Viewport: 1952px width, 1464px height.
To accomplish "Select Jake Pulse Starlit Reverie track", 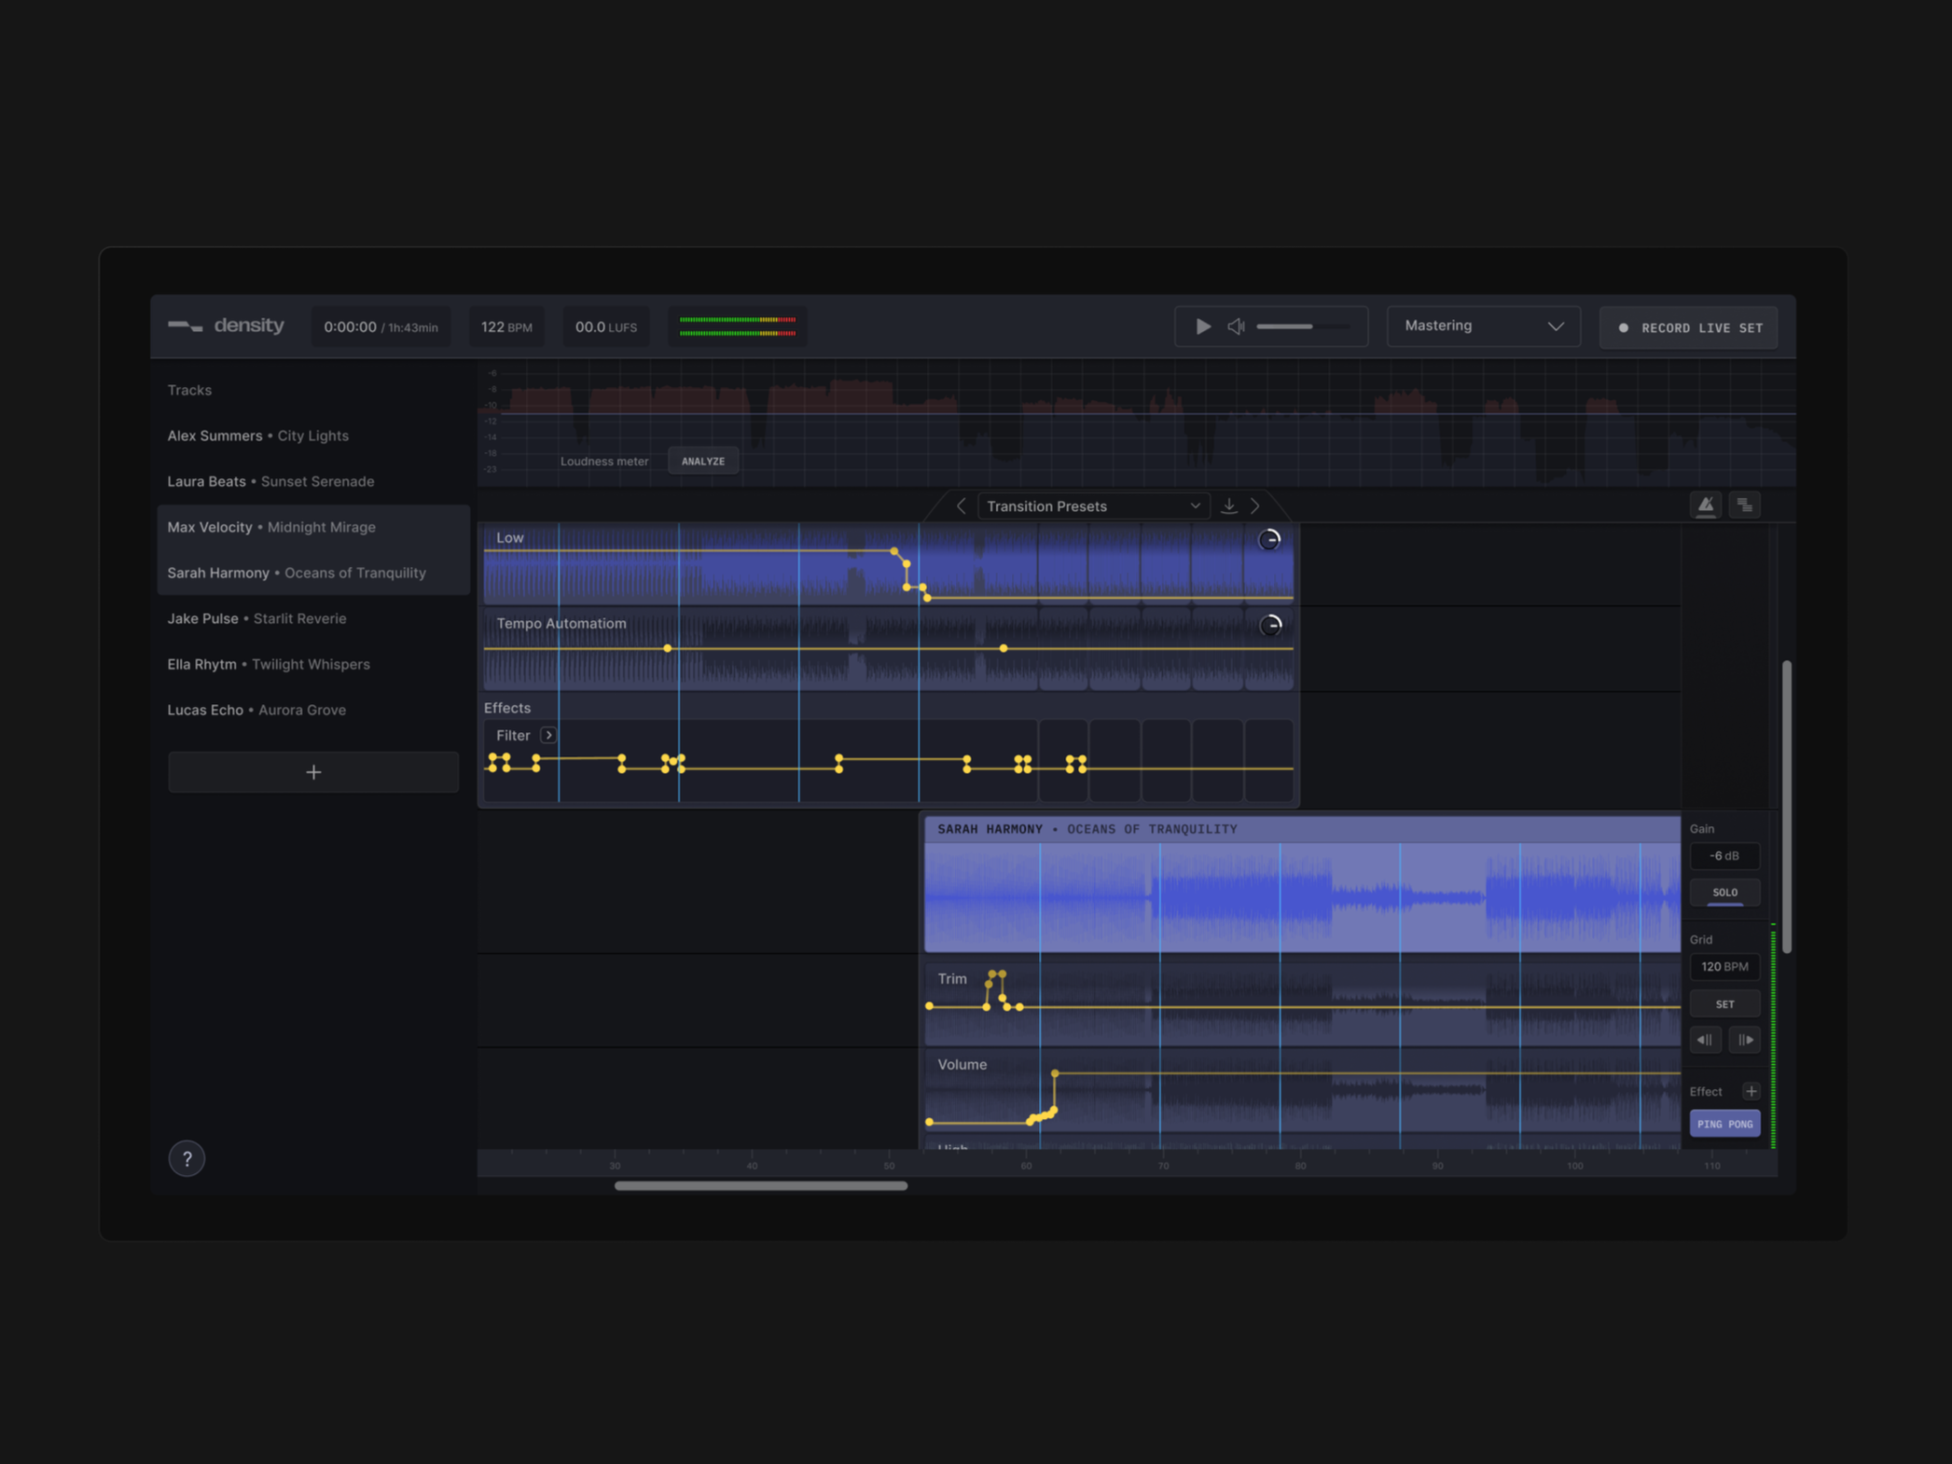I will pyautogui.click(x=256, y=618).
